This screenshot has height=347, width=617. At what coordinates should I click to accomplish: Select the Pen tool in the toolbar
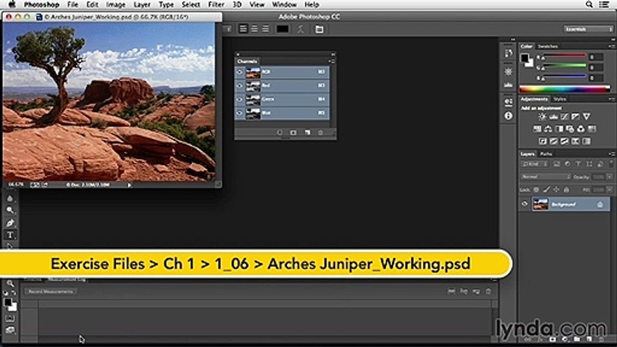(x=10, y=223)
